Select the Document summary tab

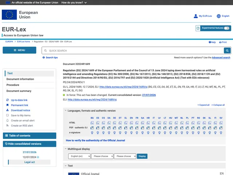tap(19, 91)
